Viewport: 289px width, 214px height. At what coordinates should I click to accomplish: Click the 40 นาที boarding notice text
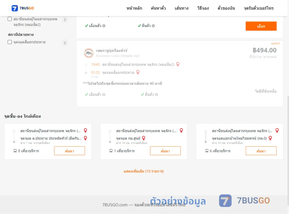click(122, 83)
